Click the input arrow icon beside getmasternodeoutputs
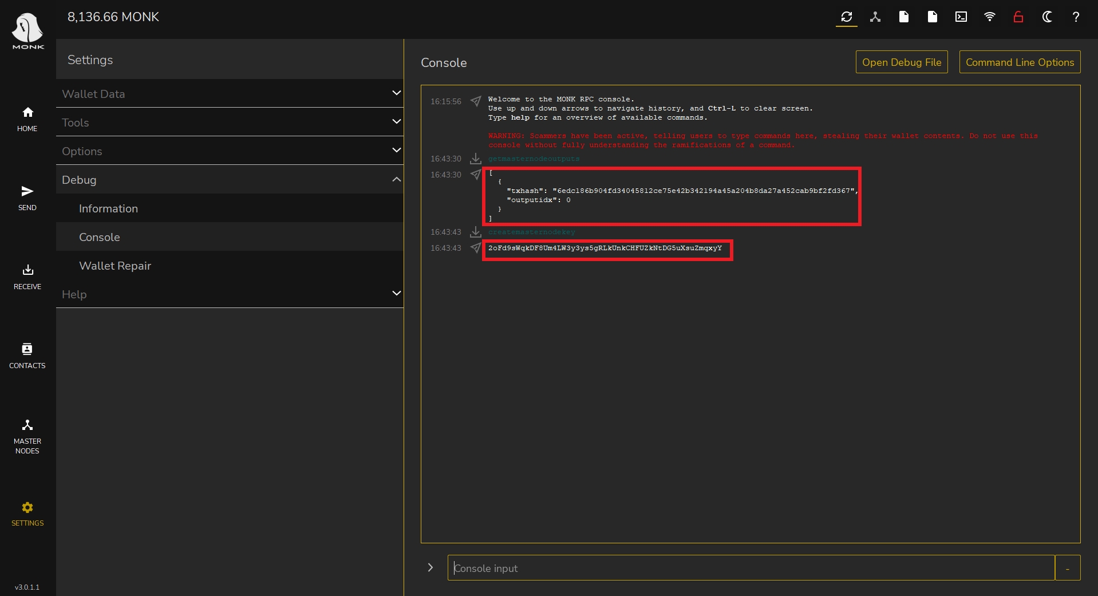The width and height of the screenshot is (1098, 596). pyautogui.click(x=475, y=159)
